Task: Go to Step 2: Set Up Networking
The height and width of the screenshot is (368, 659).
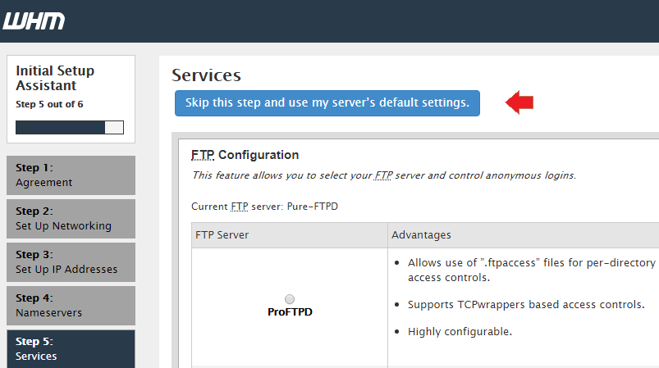Action: tap(71, 219)
